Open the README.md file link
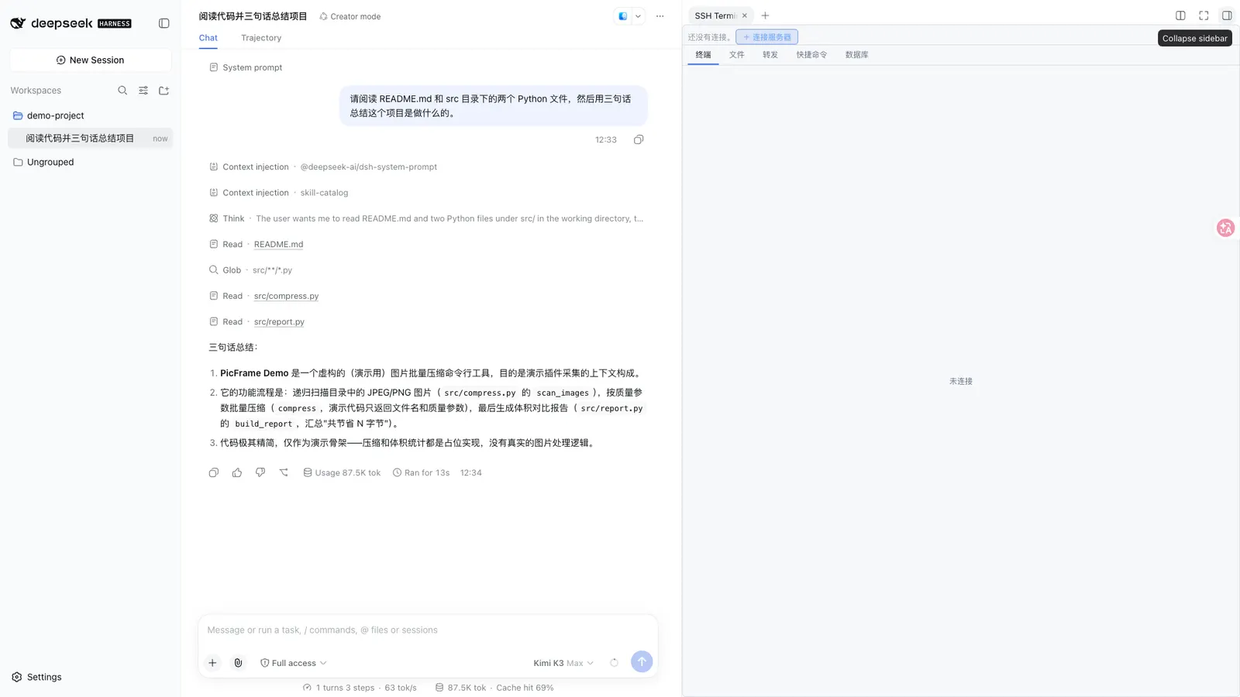Screen dimensions: 1240x697 tap(278, 244)
